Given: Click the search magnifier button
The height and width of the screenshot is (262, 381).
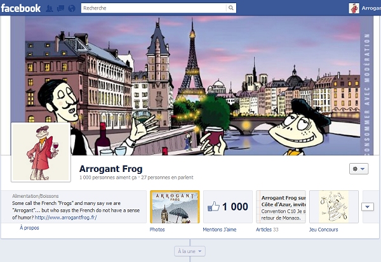Looking at the screenshot, I should (x=231, y=8).
